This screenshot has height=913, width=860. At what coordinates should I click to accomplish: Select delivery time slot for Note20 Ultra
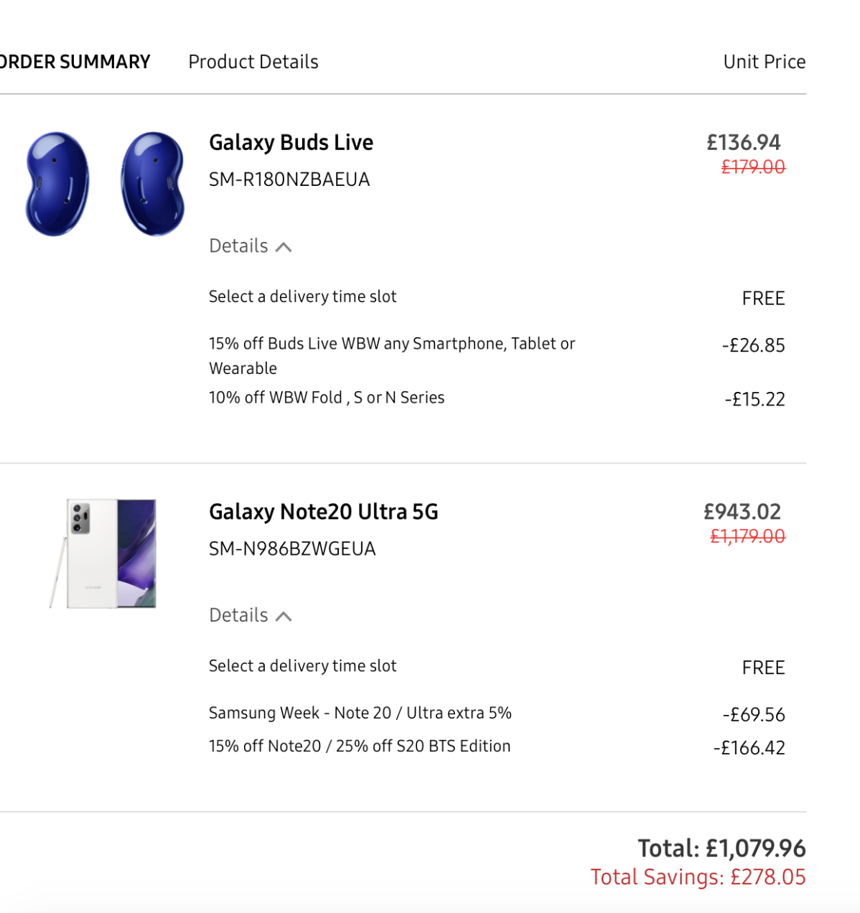(x=302, y=666)
